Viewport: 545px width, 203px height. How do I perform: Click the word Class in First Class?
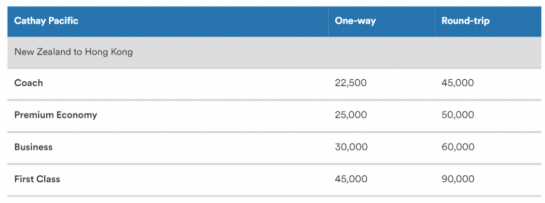pos(48,179)
